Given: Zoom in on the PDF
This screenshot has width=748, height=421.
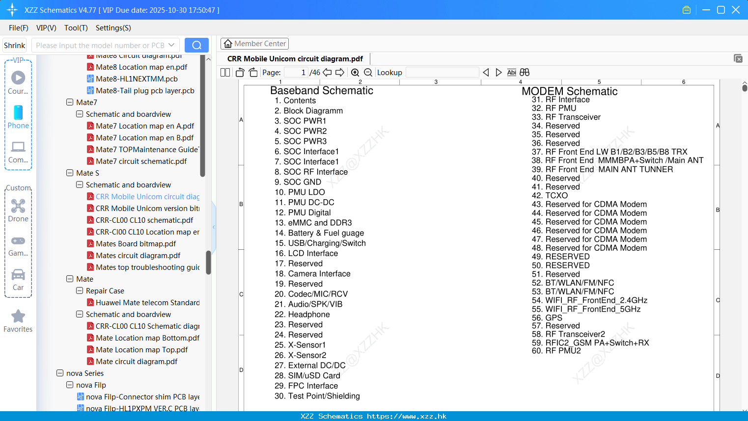Looking at the screenshot, I should pos(355,72).
